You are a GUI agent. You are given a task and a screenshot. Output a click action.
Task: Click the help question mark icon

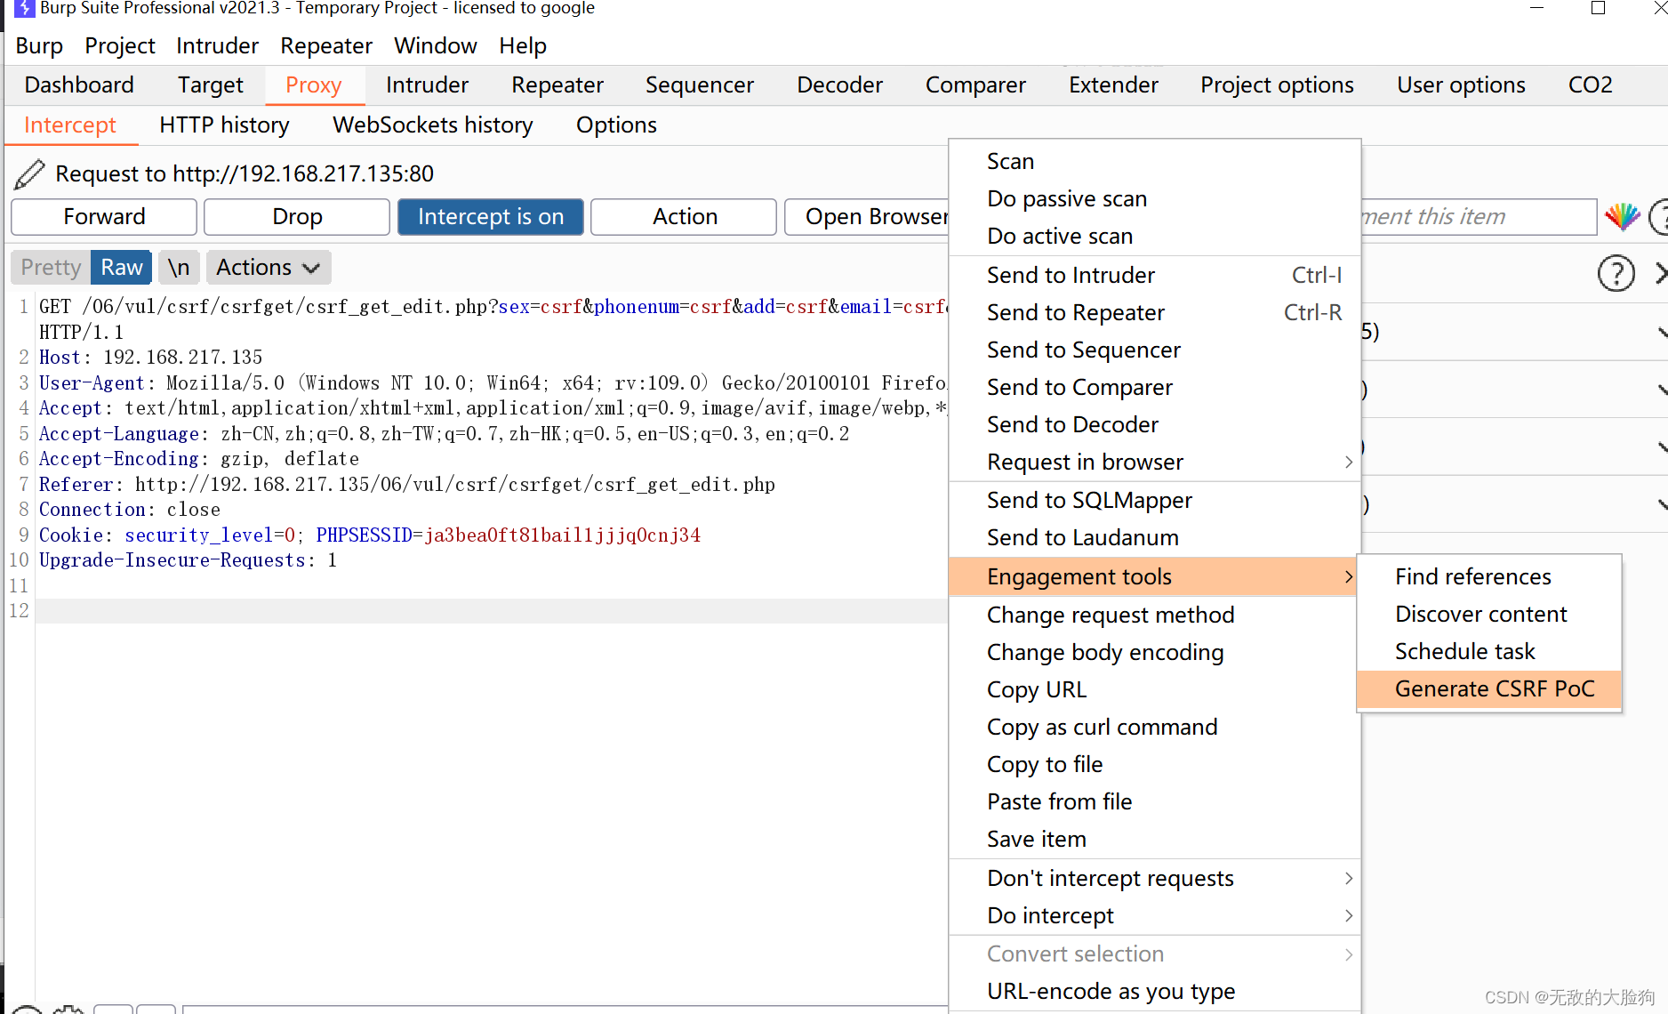point(1616,273)
